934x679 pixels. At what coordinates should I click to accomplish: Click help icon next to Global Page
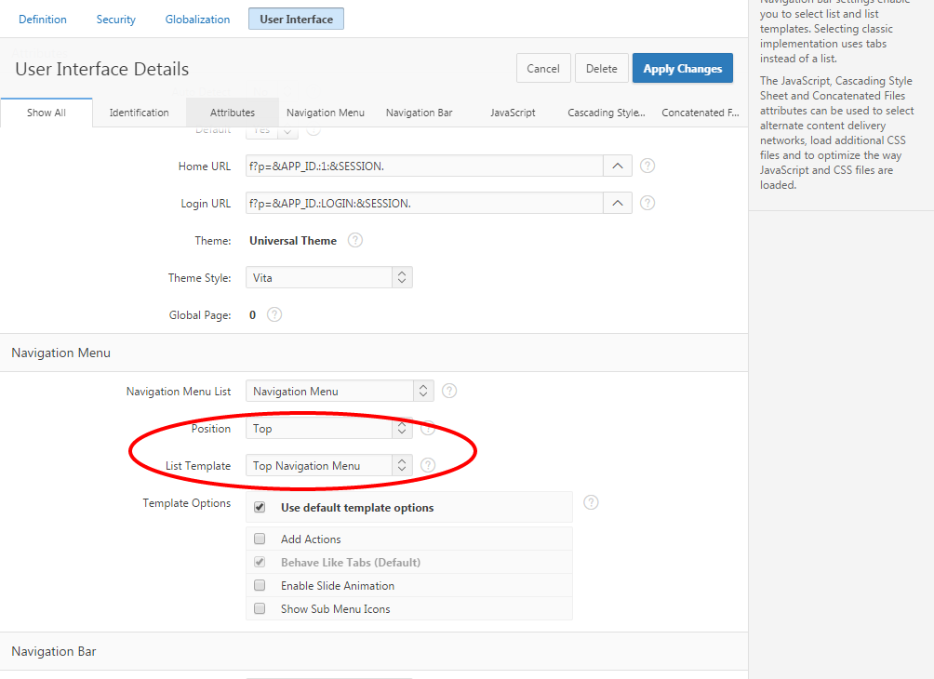[x=274, y=314]
